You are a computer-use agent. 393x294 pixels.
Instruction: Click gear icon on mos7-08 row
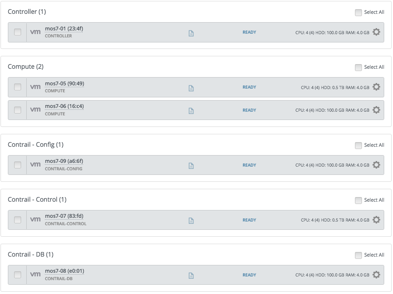(x=376, y=275)
